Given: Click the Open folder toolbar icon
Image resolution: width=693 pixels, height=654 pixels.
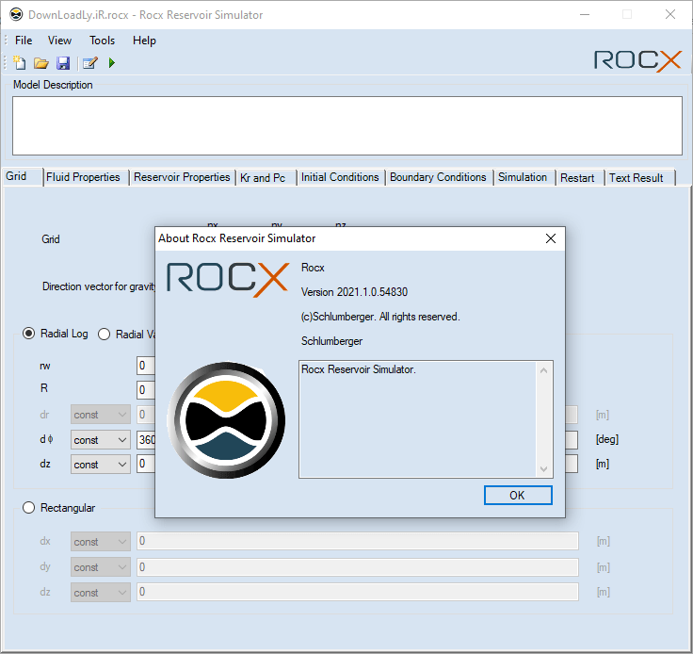Looking at the screenshot, I should pyautogui.click(x=41, y=63).
